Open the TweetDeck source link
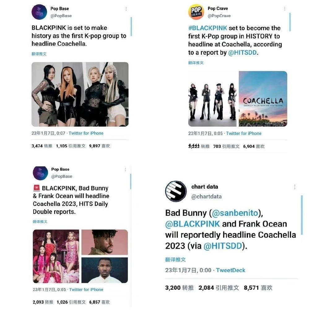Viewport: 317px width, 317px height. [x=230, y=270]
